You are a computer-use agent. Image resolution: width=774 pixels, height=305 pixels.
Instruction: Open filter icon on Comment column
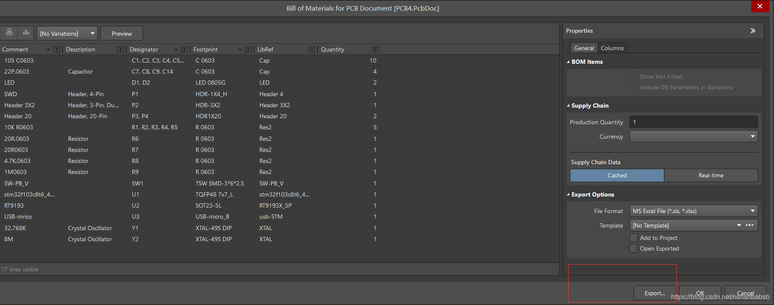(x=57, y=50)
